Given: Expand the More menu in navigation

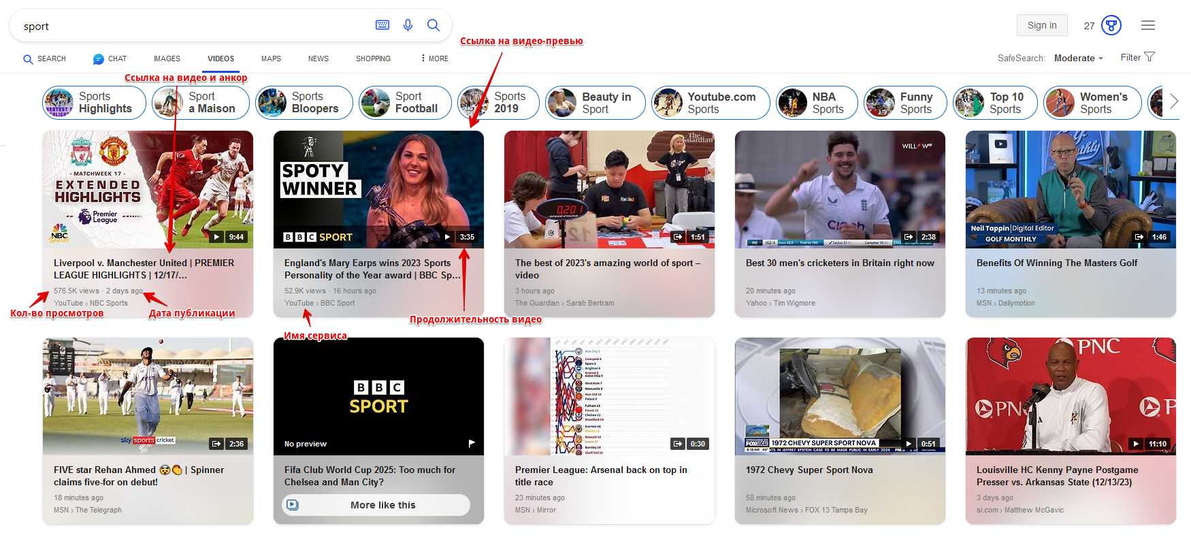Looking at the screenshot, I should point(434,59).
